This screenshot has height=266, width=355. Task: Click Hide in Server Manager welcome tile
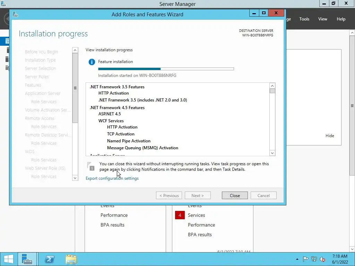pos(330,136)
